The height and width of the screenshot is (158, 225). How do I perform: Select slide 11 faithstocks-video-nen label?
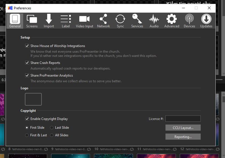pyautogui.click(x=158, y=149)
